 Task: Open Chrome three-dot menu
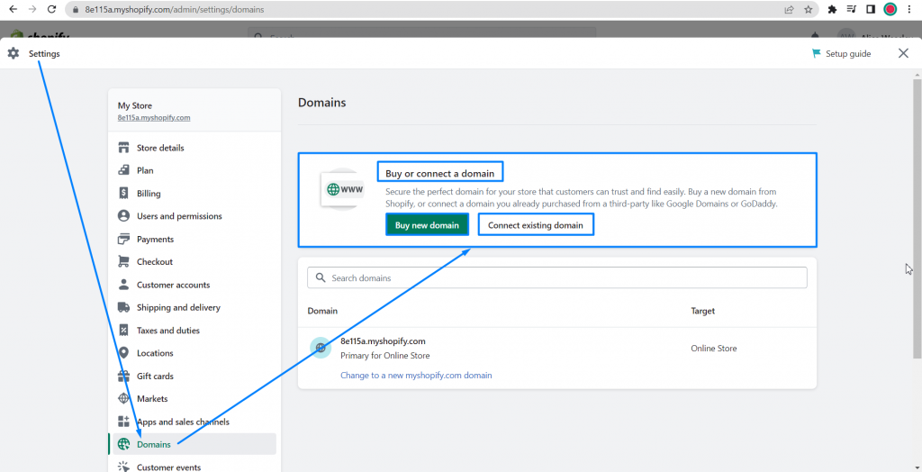click(x=909, y=9)
